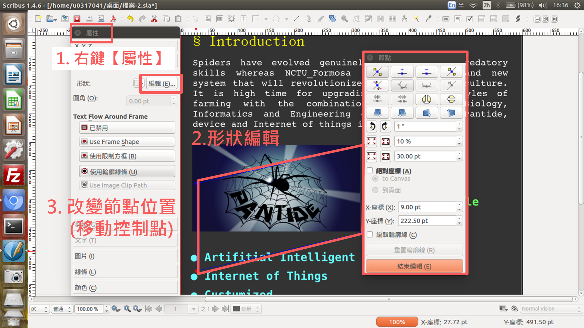This screenshot has height=328, width=584.
Task: Click the 結束編輯 (E) button
Action: [x=414, y=266]
